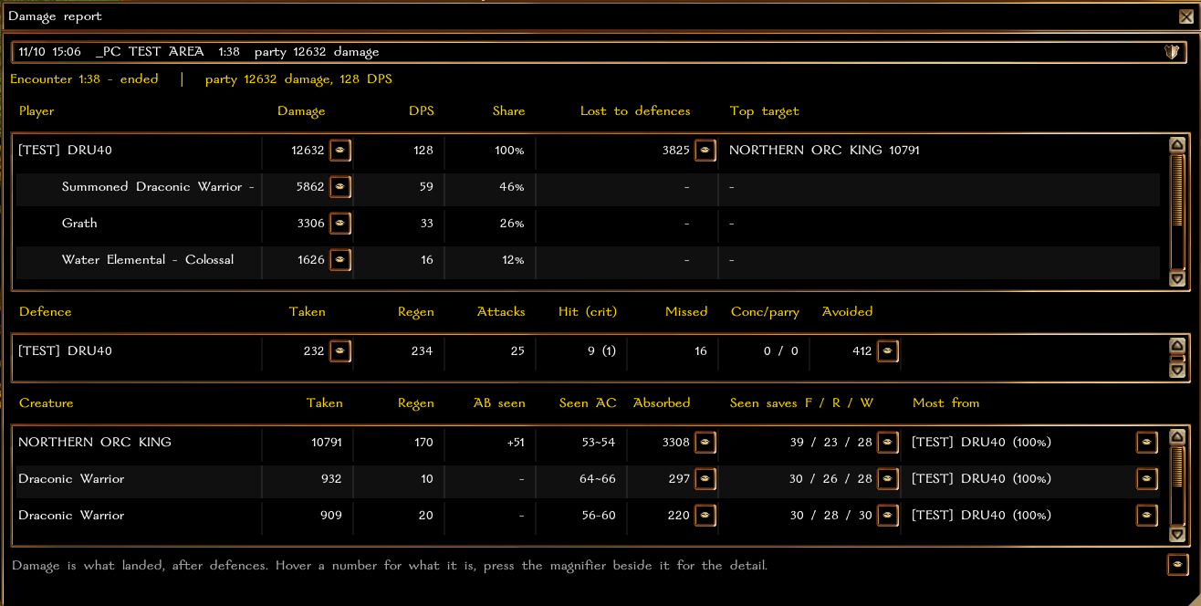The height and width of the screenshot is (606, 1201).
Task: Click the "Share" column header
Action: tap(508, 111)
